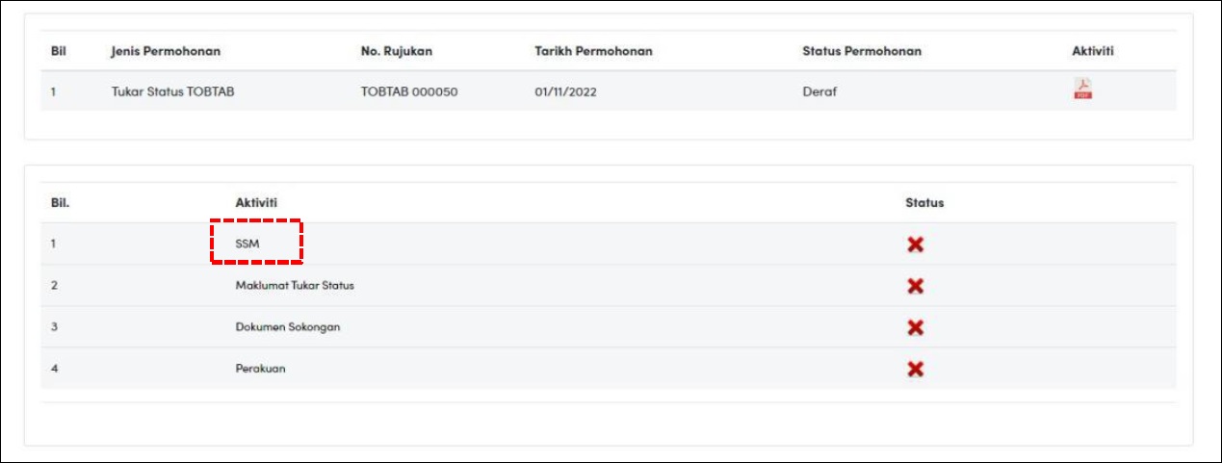Click the Status column header in activity table
Viewport: 1222px width, 463px height.
(x=924, y=203)
